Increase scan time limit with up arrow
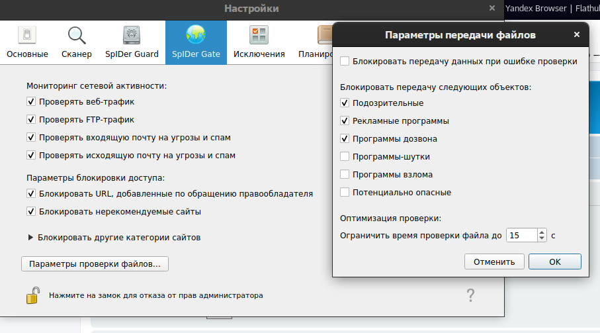 541,232
